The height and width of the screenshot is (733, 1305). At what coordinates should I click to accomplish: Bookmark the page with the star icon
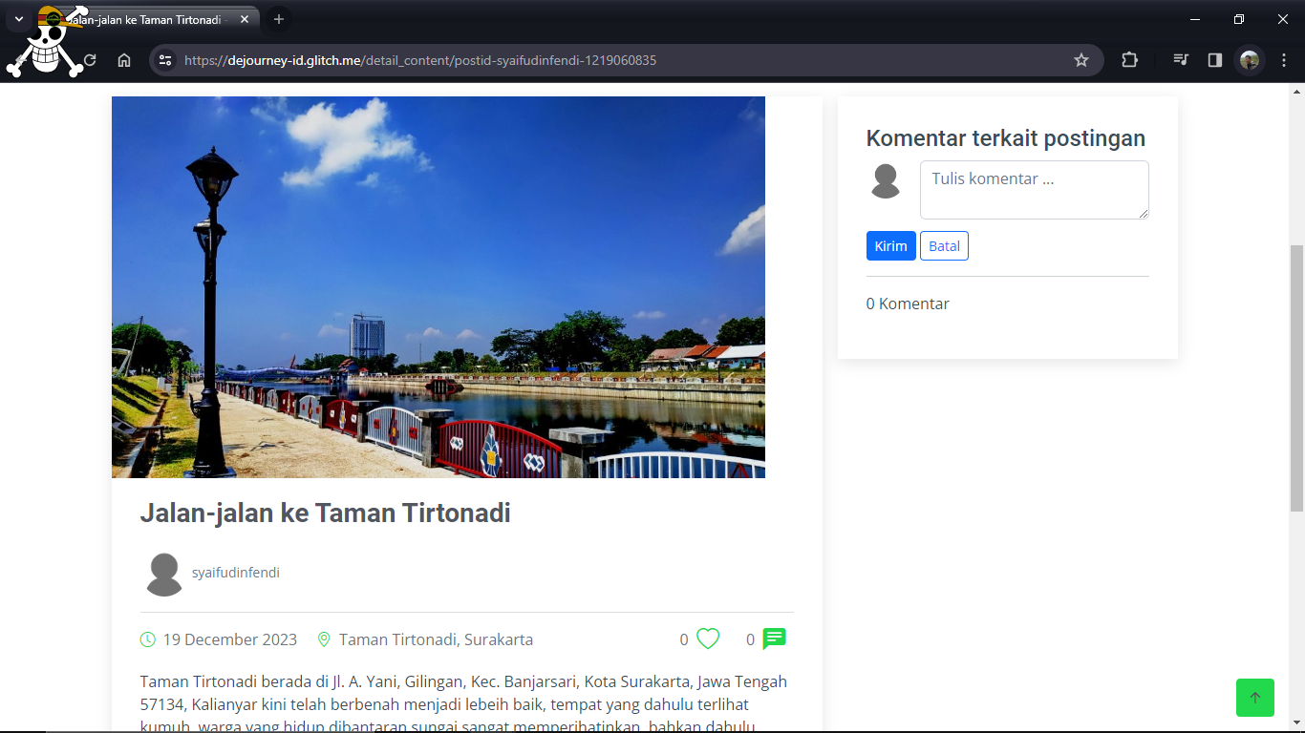(1081, 60)
